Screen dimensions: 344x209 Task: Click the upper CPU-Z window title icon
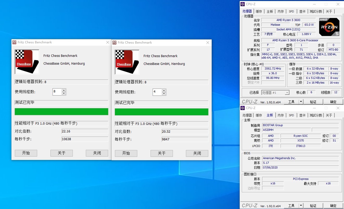[x=243, y=4]
